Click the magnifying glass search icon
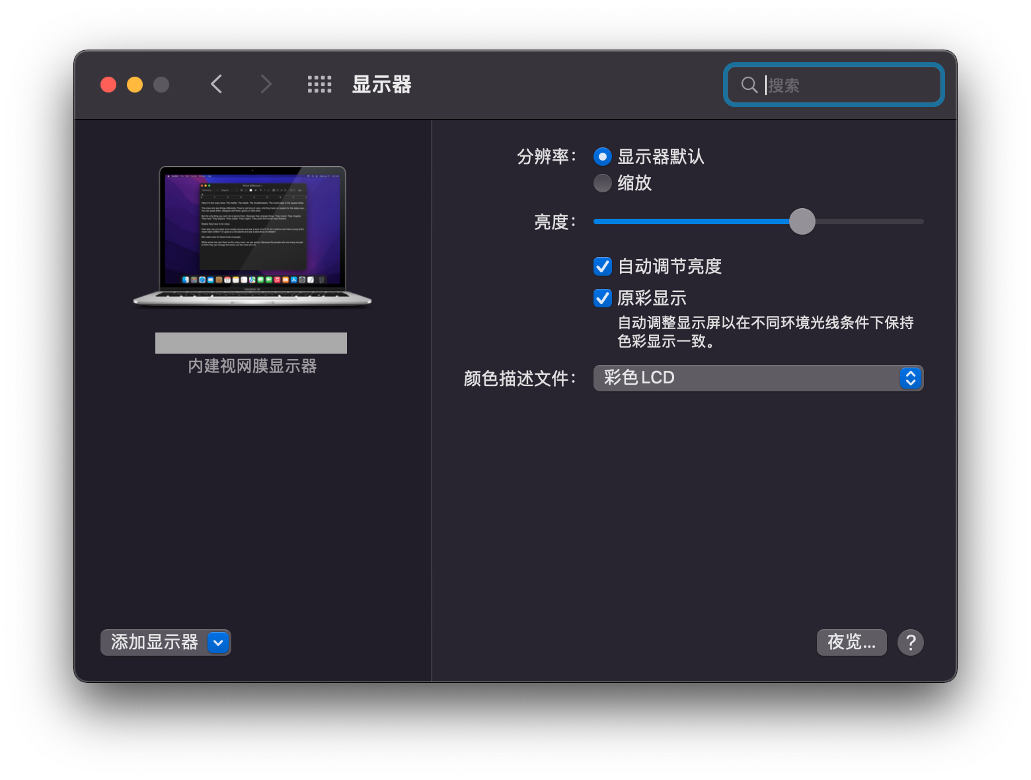1031x780 pixels. pyautogui.click(x=749, y=85)
